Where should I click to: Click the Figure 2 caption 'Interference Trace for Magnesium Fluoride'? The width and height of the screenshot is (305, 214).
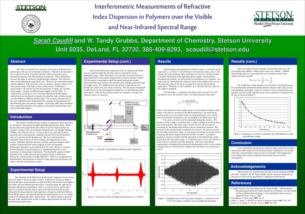coord(116,197)
